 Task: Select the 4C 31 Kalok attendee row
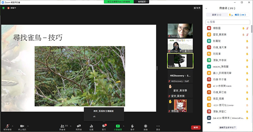(228, 86)
